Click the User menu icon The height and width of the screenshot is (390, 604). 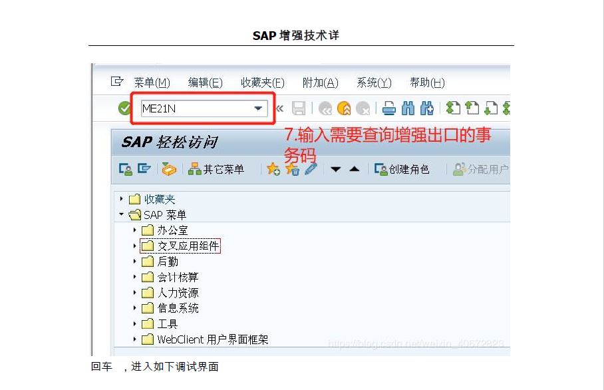126,169
